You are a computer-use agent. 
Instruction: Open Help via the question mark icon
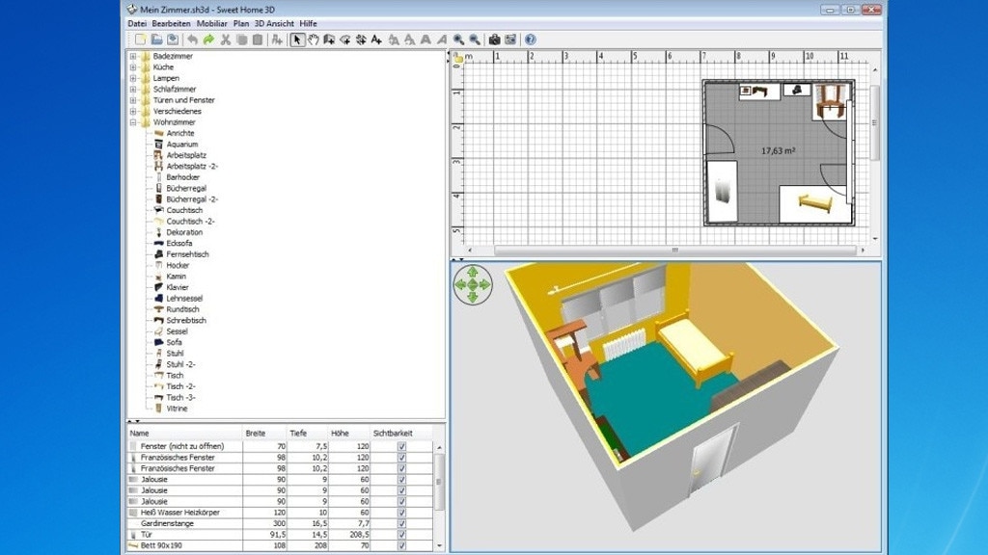point(531,40)
